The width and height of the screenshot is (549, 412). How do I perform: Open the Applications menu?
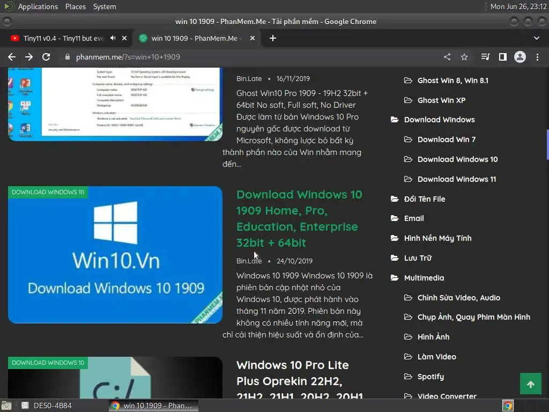click(x=38, y=6)
